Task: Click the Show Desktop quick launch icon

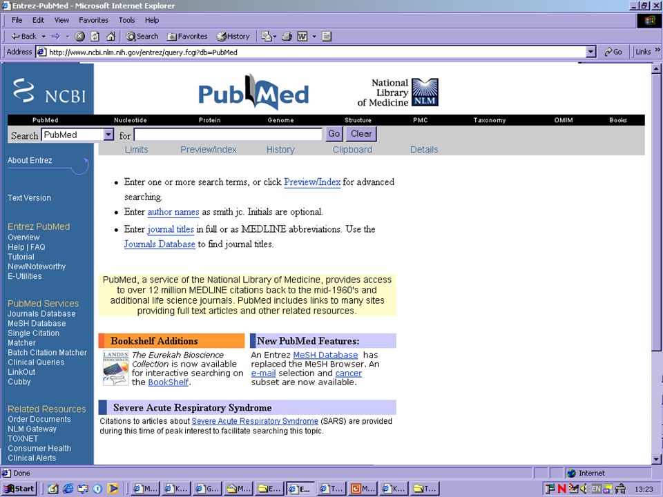Action: pyautogui.click(x=53, y=489)
